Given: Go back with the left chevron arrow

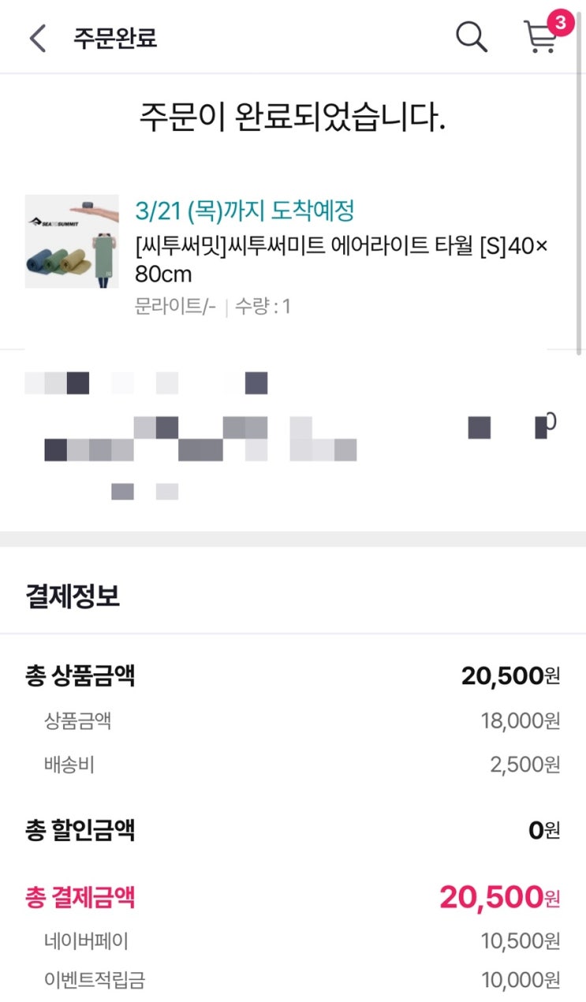Looking at the screenshot, I should coord(37,38).
